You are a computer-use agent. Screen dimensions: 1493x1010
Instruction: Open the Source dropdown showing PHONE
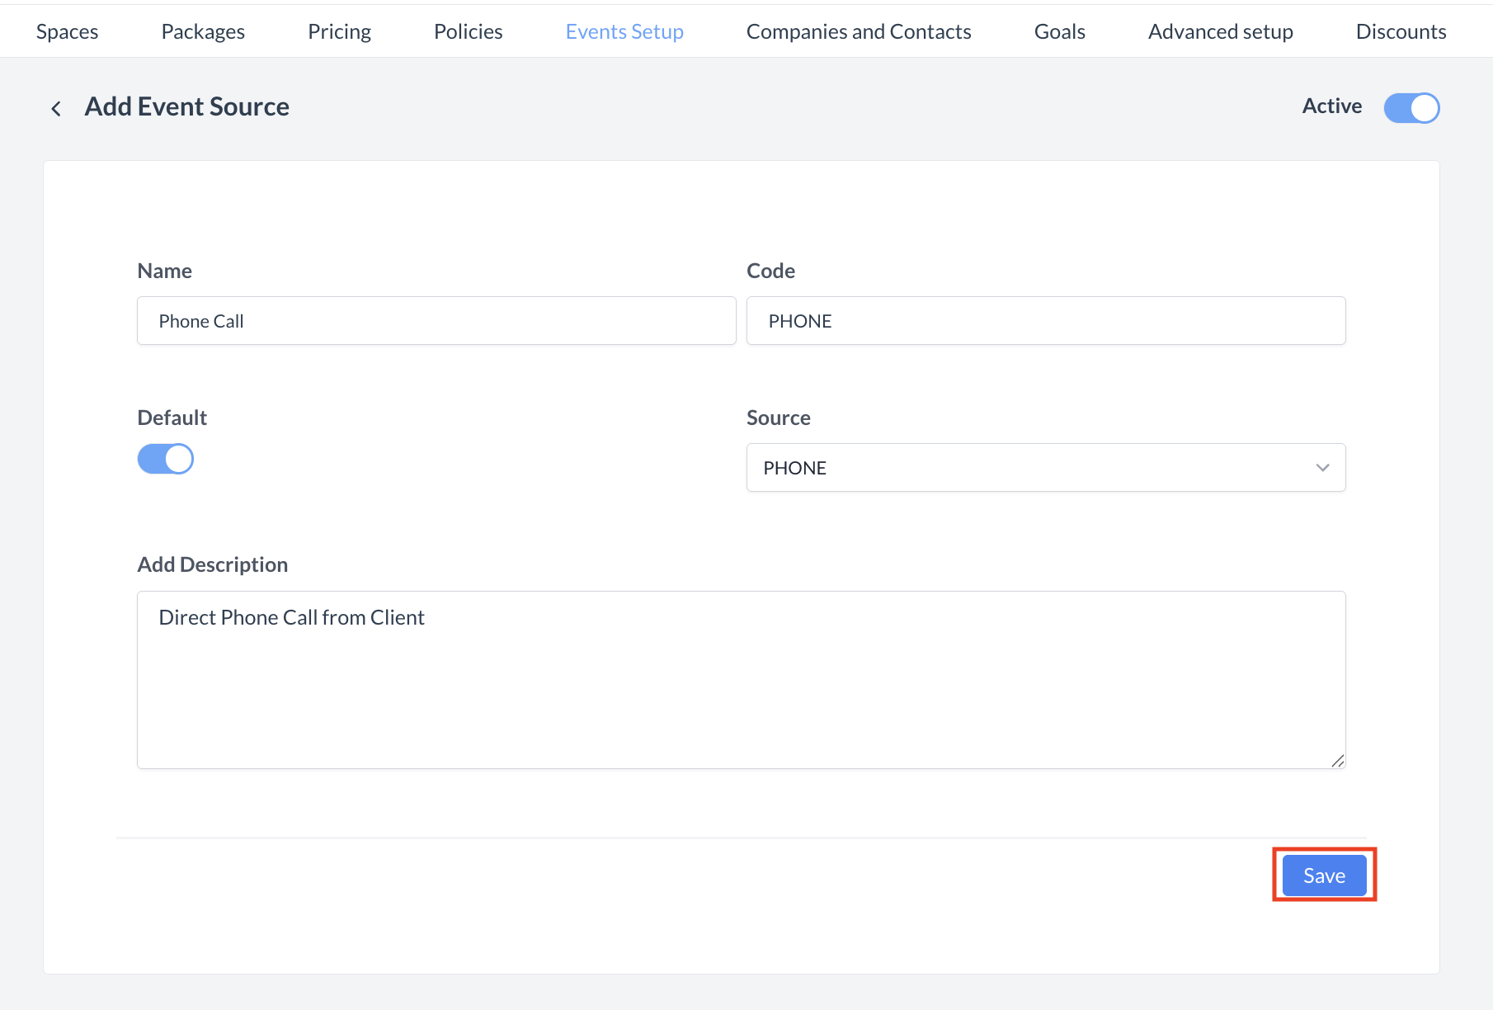tap(1044, 468)
